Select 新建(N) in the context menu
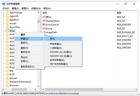Viewport: 140px width, 96px height. click(x=29, y=39)
